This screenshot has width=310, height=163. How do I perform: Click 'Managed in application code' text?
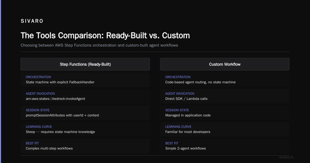pyautogui.click(x=188, y=115)
